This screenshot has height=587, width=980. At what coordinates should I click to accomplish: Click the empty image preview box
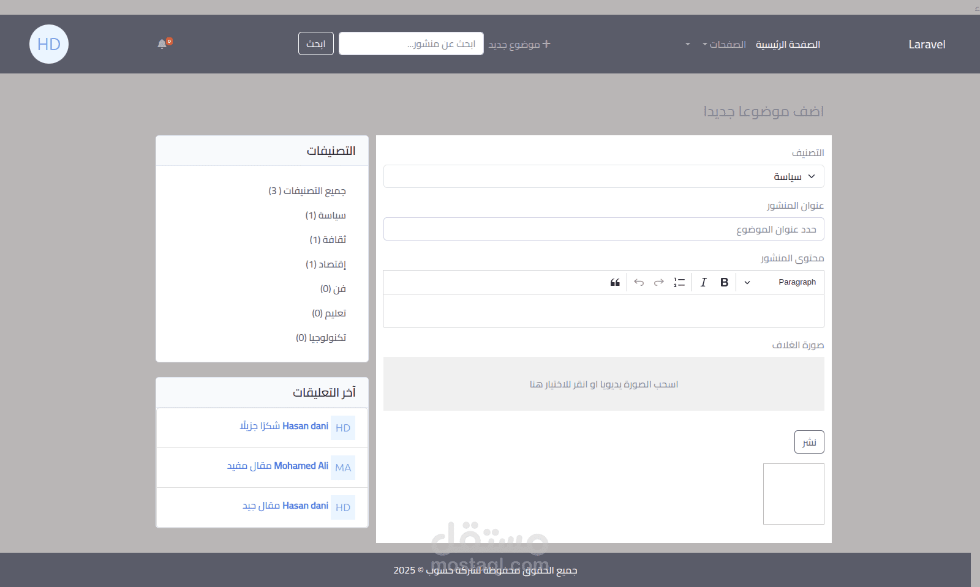point(794,494)
